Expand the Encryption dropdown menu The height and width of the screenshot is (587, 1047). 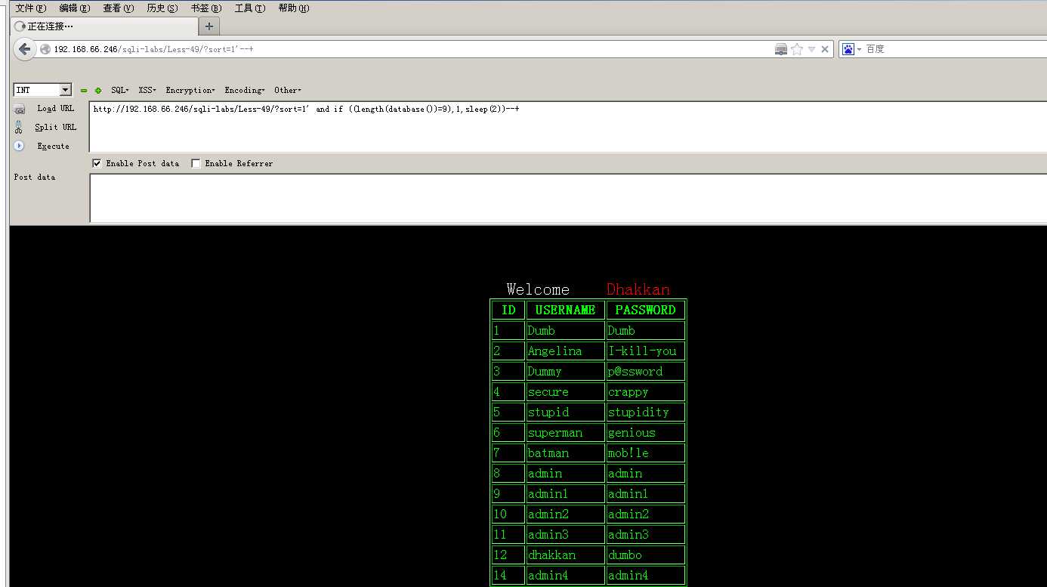pyautogui.click(x=190, y=90)
